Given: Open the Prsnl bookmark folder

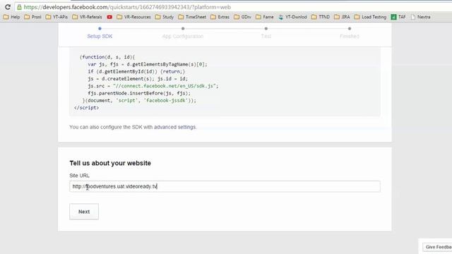Looking at the screenshot, I should click(x=32, y=17).
